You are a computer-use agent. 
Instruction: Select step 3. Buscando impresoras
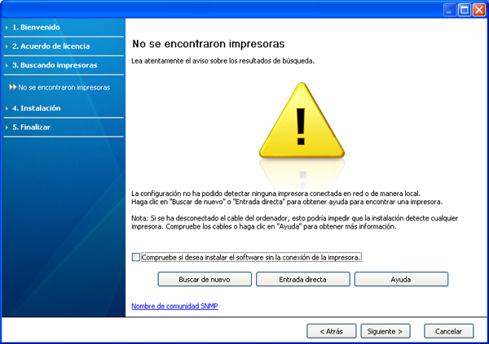click(x=55, y=65)
